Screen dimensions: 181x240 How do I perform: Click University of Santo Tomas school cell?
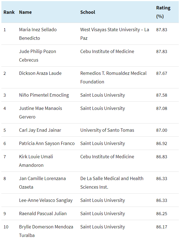[107, 130]
